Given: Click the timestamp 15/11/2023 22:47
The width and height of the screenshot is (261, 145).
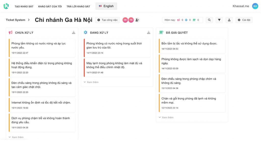Looking at the screenshot, I should click(20, 53).
